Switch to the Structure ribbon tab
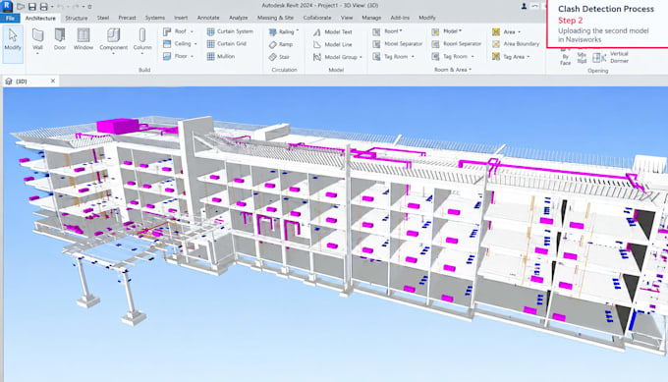 [x=77, y=18]
